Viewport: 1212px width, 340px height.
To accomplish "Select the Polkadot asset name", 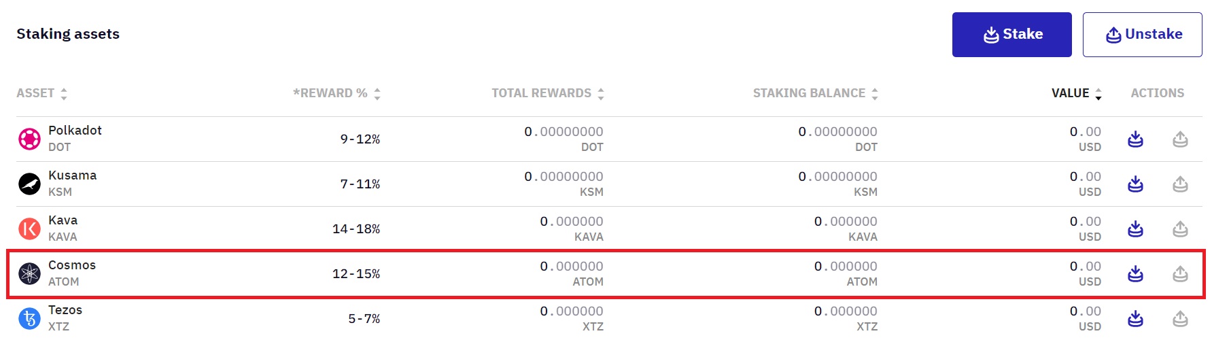I will (x=75, y=131).
